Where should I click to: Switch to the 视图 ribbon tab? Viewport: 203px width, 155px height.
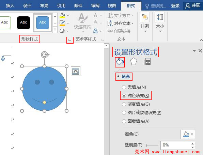(x=112, y=5)
